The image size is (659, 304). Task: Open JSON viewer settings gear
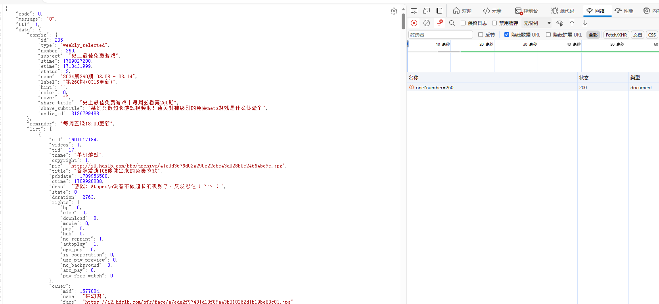(x=394, y=11)
